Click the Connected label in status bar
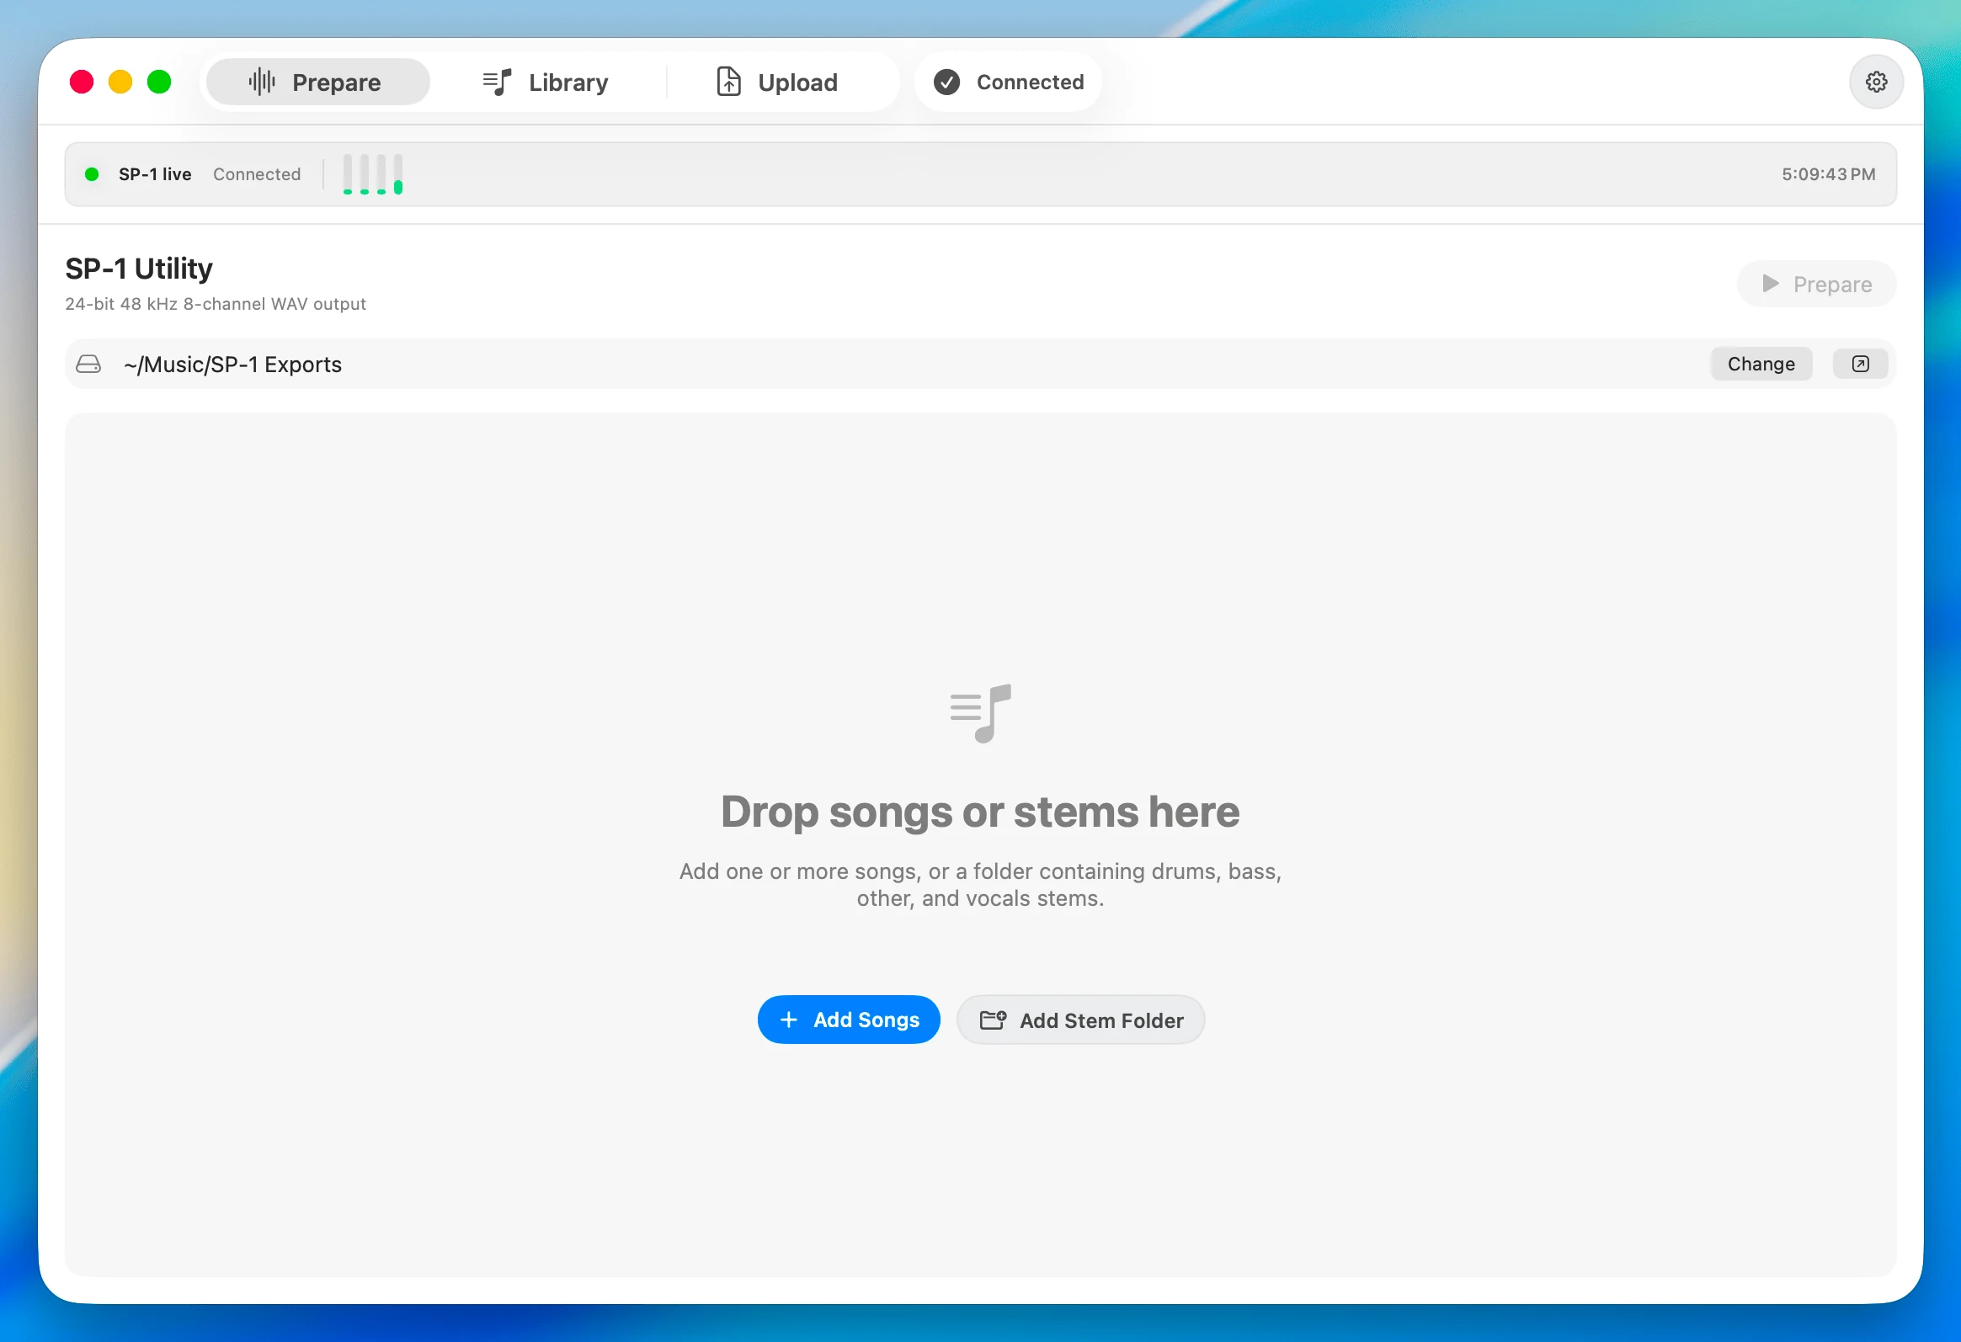 point(257,174)
